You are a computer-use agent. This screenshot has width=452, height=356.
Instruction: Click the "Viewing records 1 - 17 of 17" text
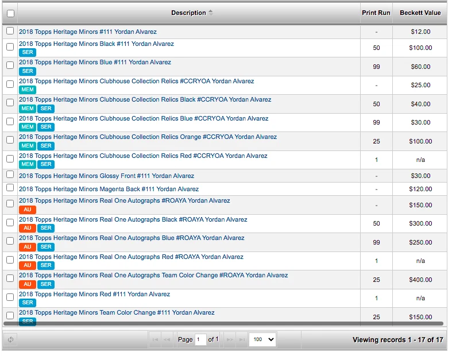click(398, 339)
